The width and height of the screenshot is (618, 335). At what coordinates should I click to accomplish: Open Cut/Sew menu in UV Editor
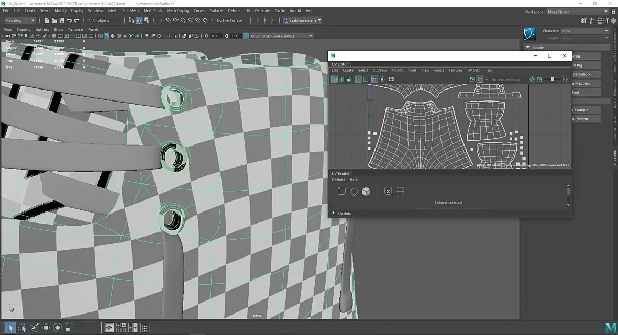(x=380, y=70)
